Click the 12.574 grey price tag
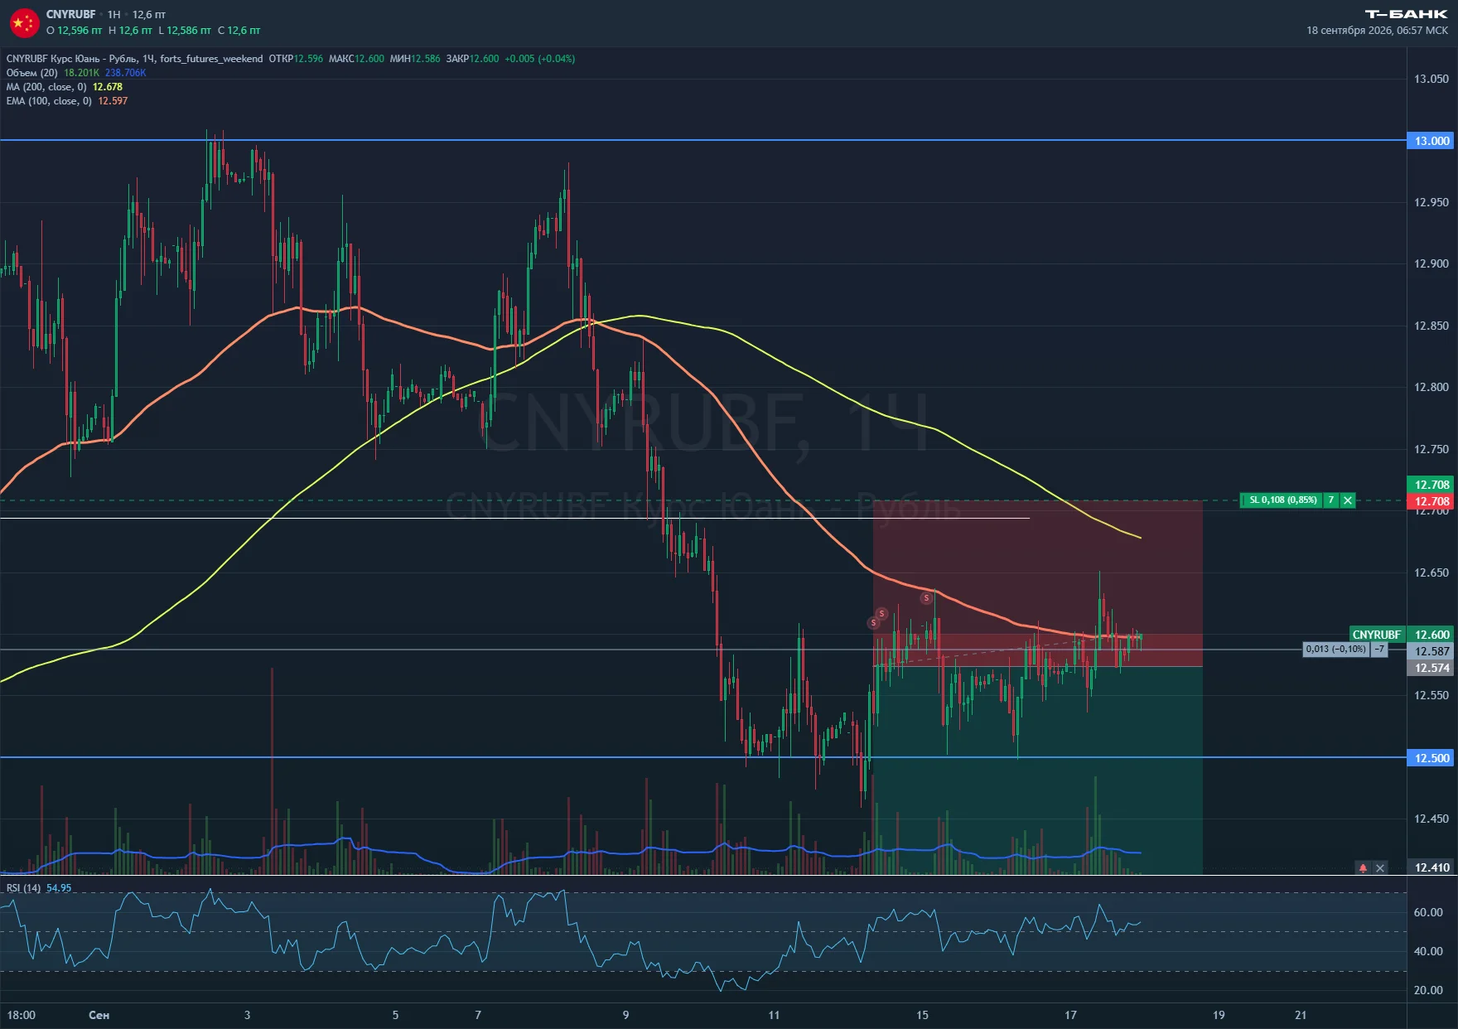The image size is (1458, 1029). coord(1431,668)
